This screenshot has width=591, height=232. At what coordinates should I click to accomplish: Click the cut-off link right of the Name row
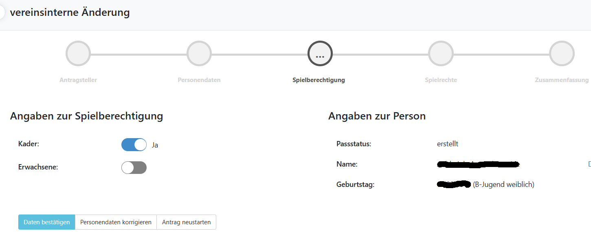(589, 164)
